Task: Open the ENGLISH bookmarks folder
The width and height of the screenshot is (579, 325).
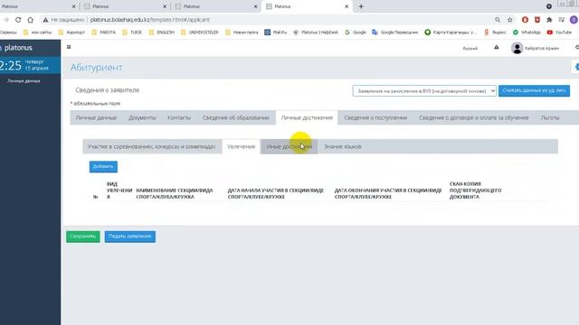Action: point(161,32)
